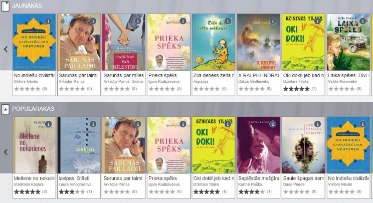Open info icon on Prieka spēks in Jaunākās
Screen dimensions: 373x203
pos(182,21)
